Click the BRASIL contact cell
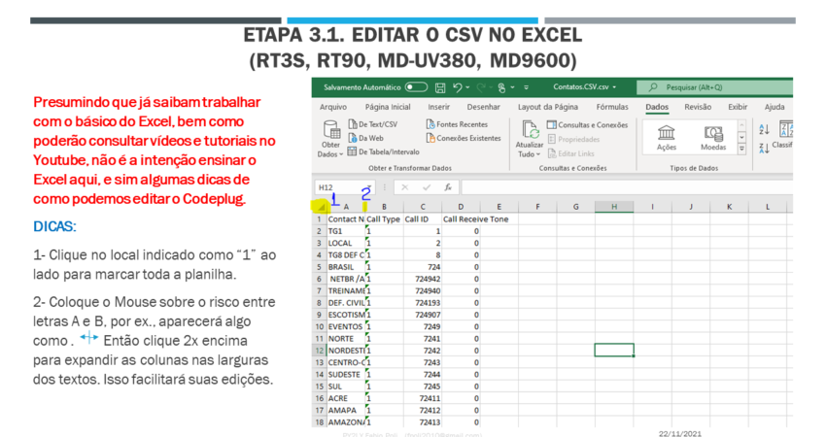Image resolution: width=826 pixels, height=437 pixels. 346,267
